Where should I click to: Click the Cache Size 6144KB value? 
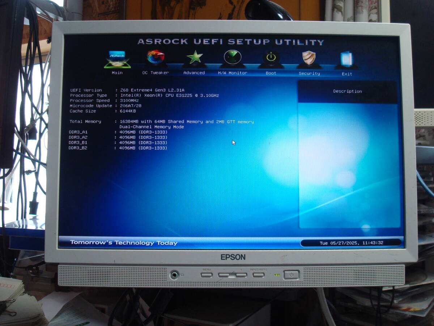(x=128, y=111)
